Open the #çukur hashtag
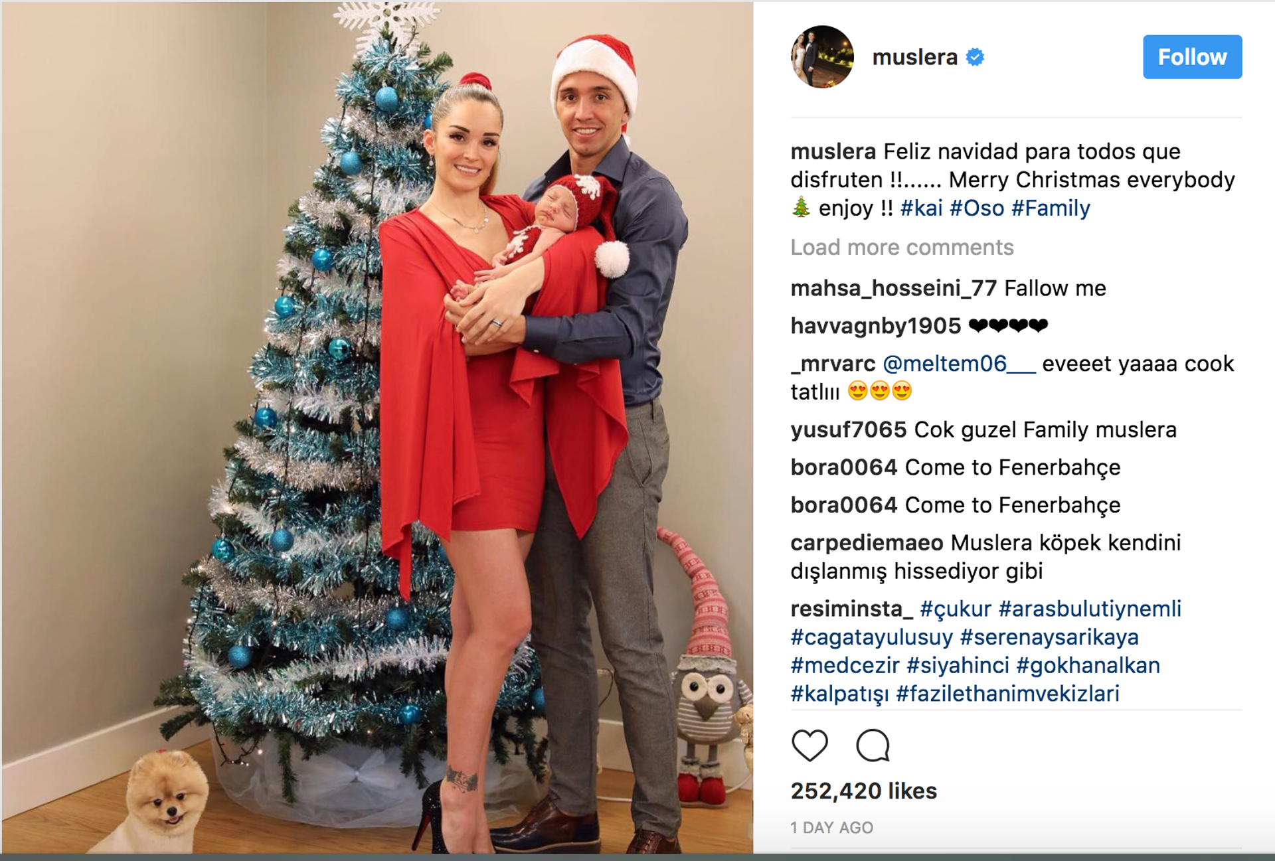1275x861 pixels. tap(956, 609)
